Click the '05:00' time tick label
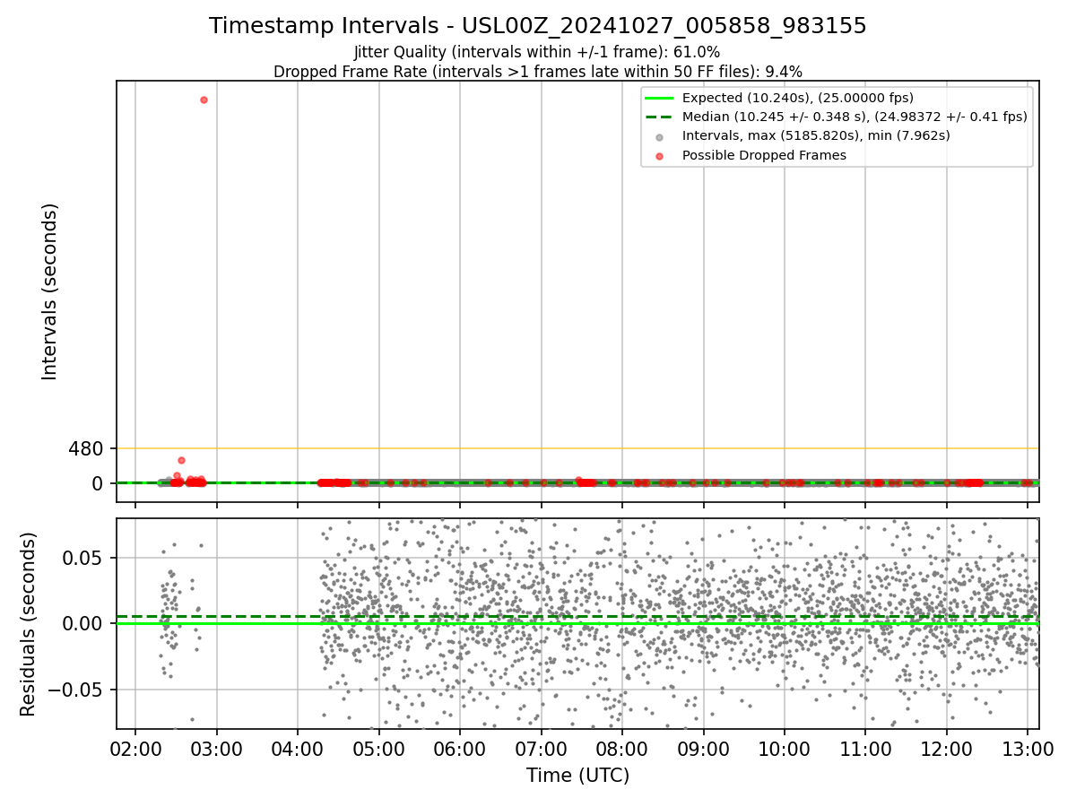This screenshot has height=807, width=1076. coord(379,749)
